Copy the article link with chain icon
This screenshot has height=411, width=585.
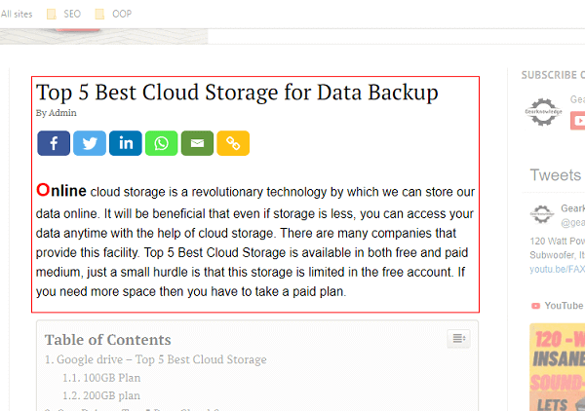[233, 143]
